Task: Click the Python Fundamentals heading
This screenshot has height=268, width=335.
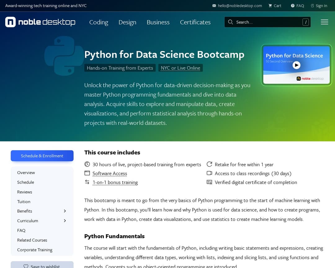Action: [x=114, y=236]
